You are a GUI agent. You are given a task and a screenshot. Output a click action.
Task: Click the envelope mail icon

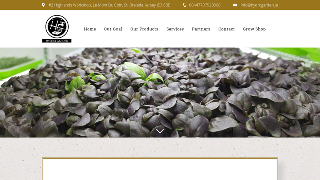(235, 5)
